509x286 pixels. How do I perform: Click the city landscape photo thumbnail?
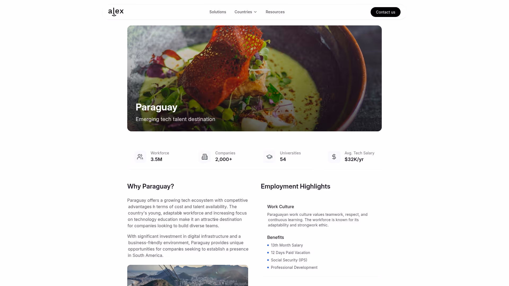(188, 275)
